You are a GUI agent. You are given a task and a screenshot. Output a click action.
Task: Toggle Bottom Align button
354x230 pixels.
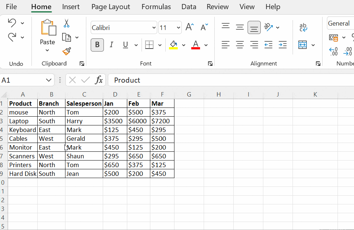254,27
